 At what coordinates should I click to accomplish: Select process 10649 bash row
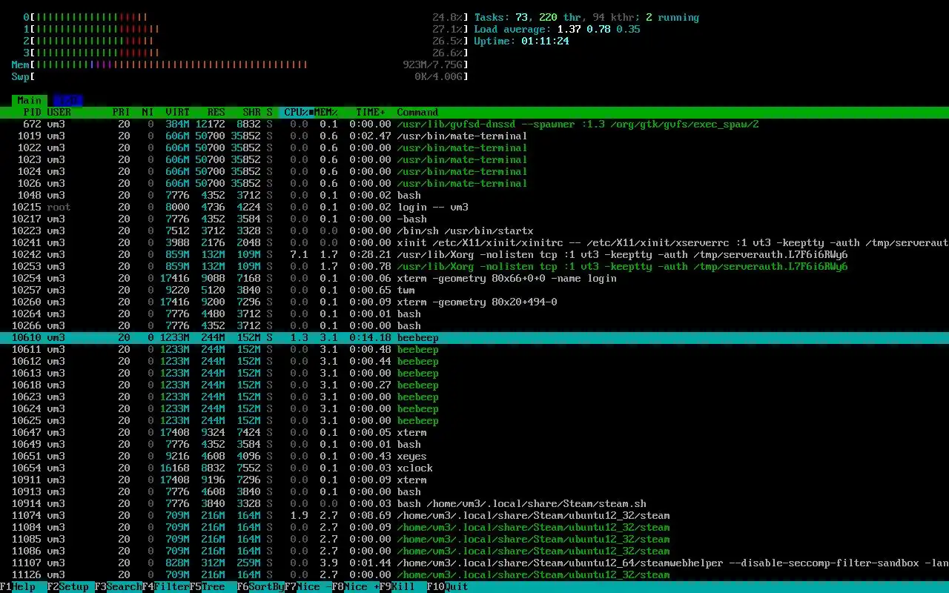point(474,444)
